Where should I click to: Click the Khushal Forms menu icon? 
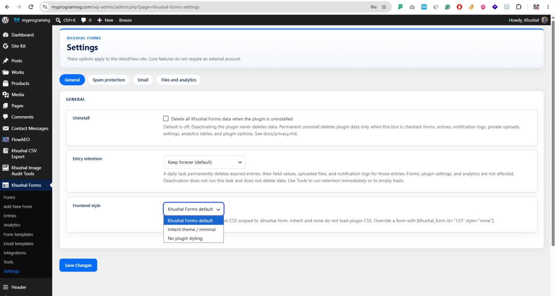pos(6,185)
